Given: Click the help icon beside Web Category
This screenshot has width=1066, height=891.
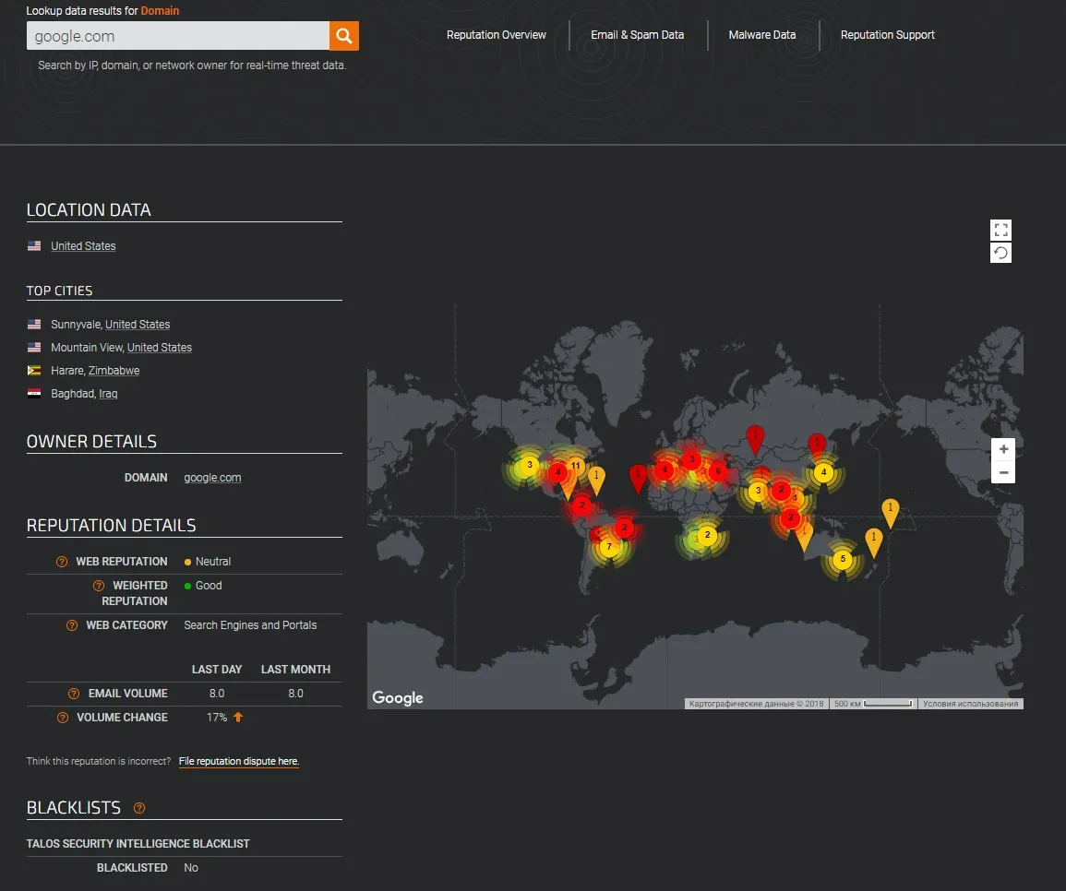Looking at the screenshot, I should point(72,625).
